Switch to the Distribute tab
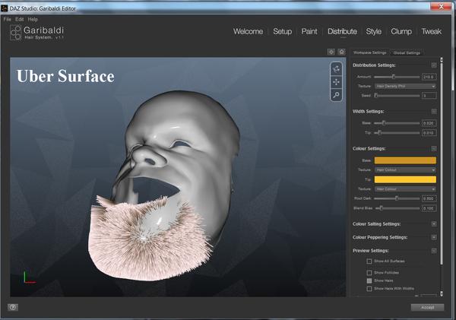Viewport: 456px width, 320px height. [x=342, y=31]
